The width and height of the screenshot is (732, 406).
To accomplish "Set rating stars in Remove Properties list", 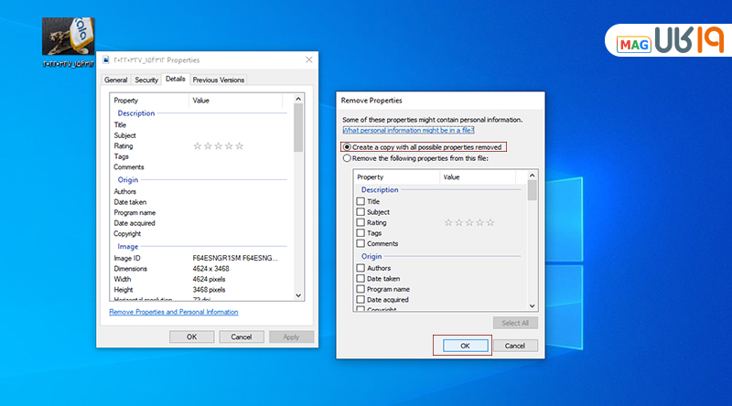I will 469,222.
